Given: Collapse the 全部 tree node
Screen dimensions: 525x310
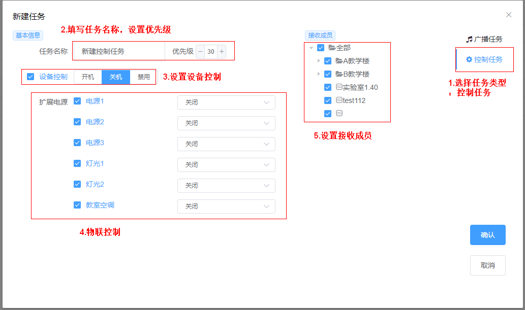Looking at the screenshot, I should [311, 48].
